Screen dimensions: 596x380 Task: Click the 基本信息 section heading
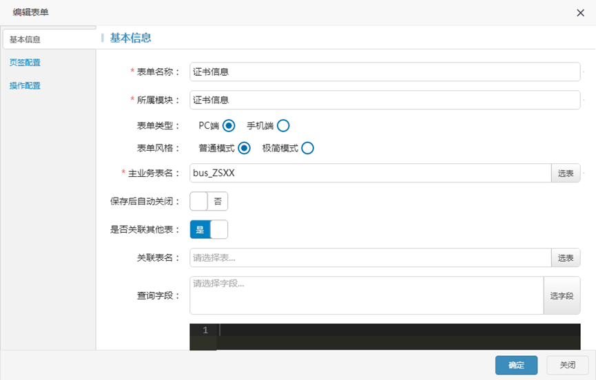pyautogui.click(x=130, y=38)
